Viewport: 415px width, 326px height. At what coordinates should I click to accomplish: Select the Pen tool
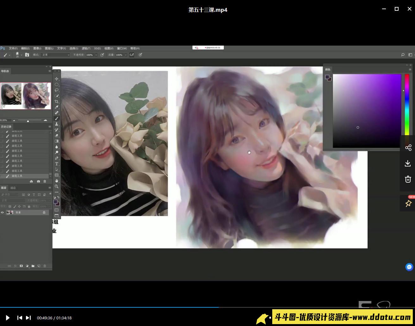click(x=57, y=158)
